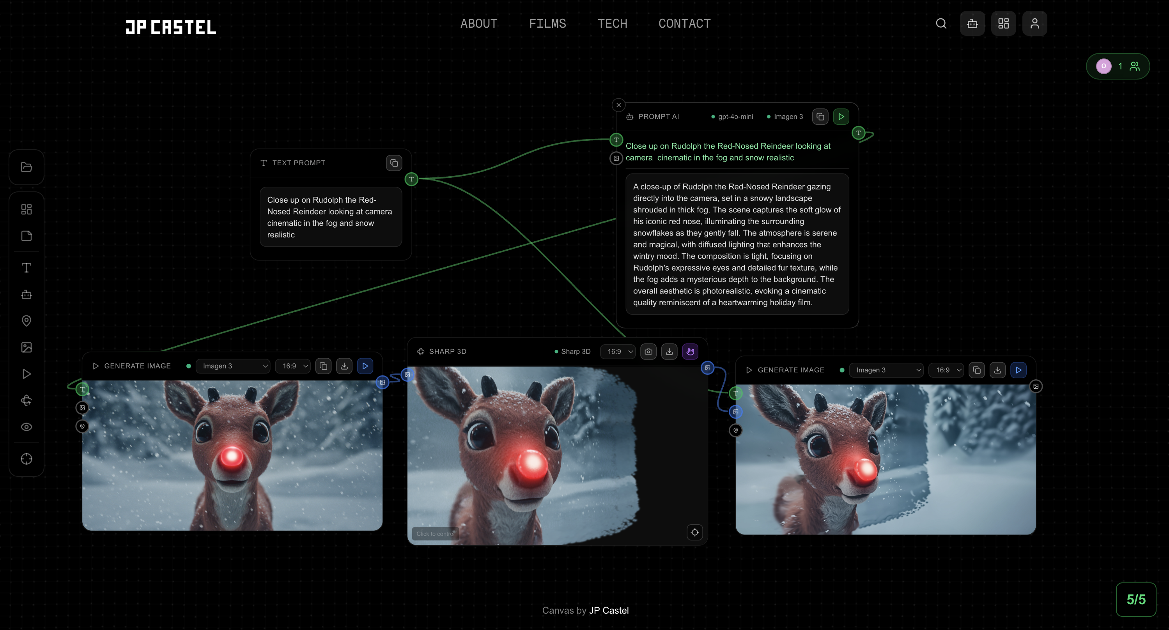
Task: Open the AI robot tool in the sidebar
Action: click(26, 294)
